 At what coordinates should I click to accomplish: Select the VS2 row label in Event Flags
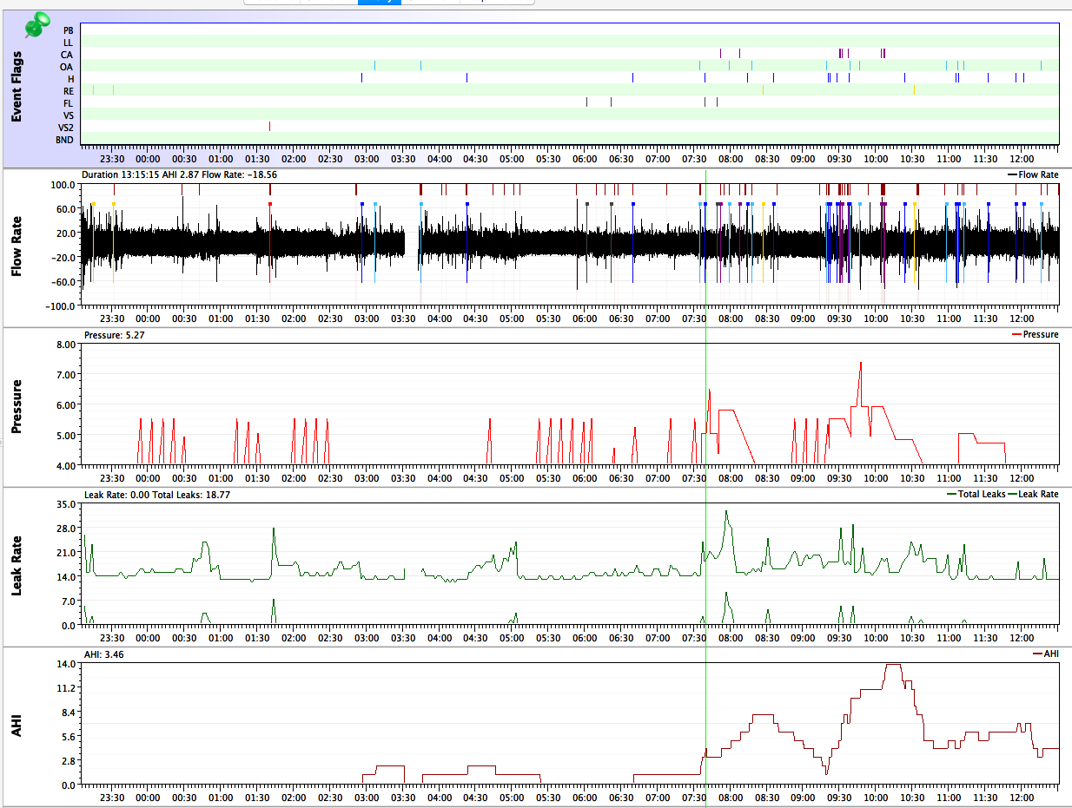click(66, 127)
